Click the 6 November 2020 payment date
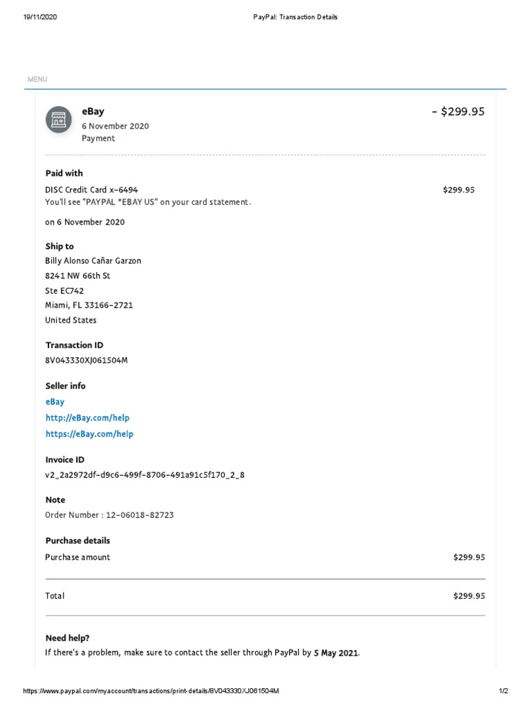531x709 pixels. coord(115,126)
